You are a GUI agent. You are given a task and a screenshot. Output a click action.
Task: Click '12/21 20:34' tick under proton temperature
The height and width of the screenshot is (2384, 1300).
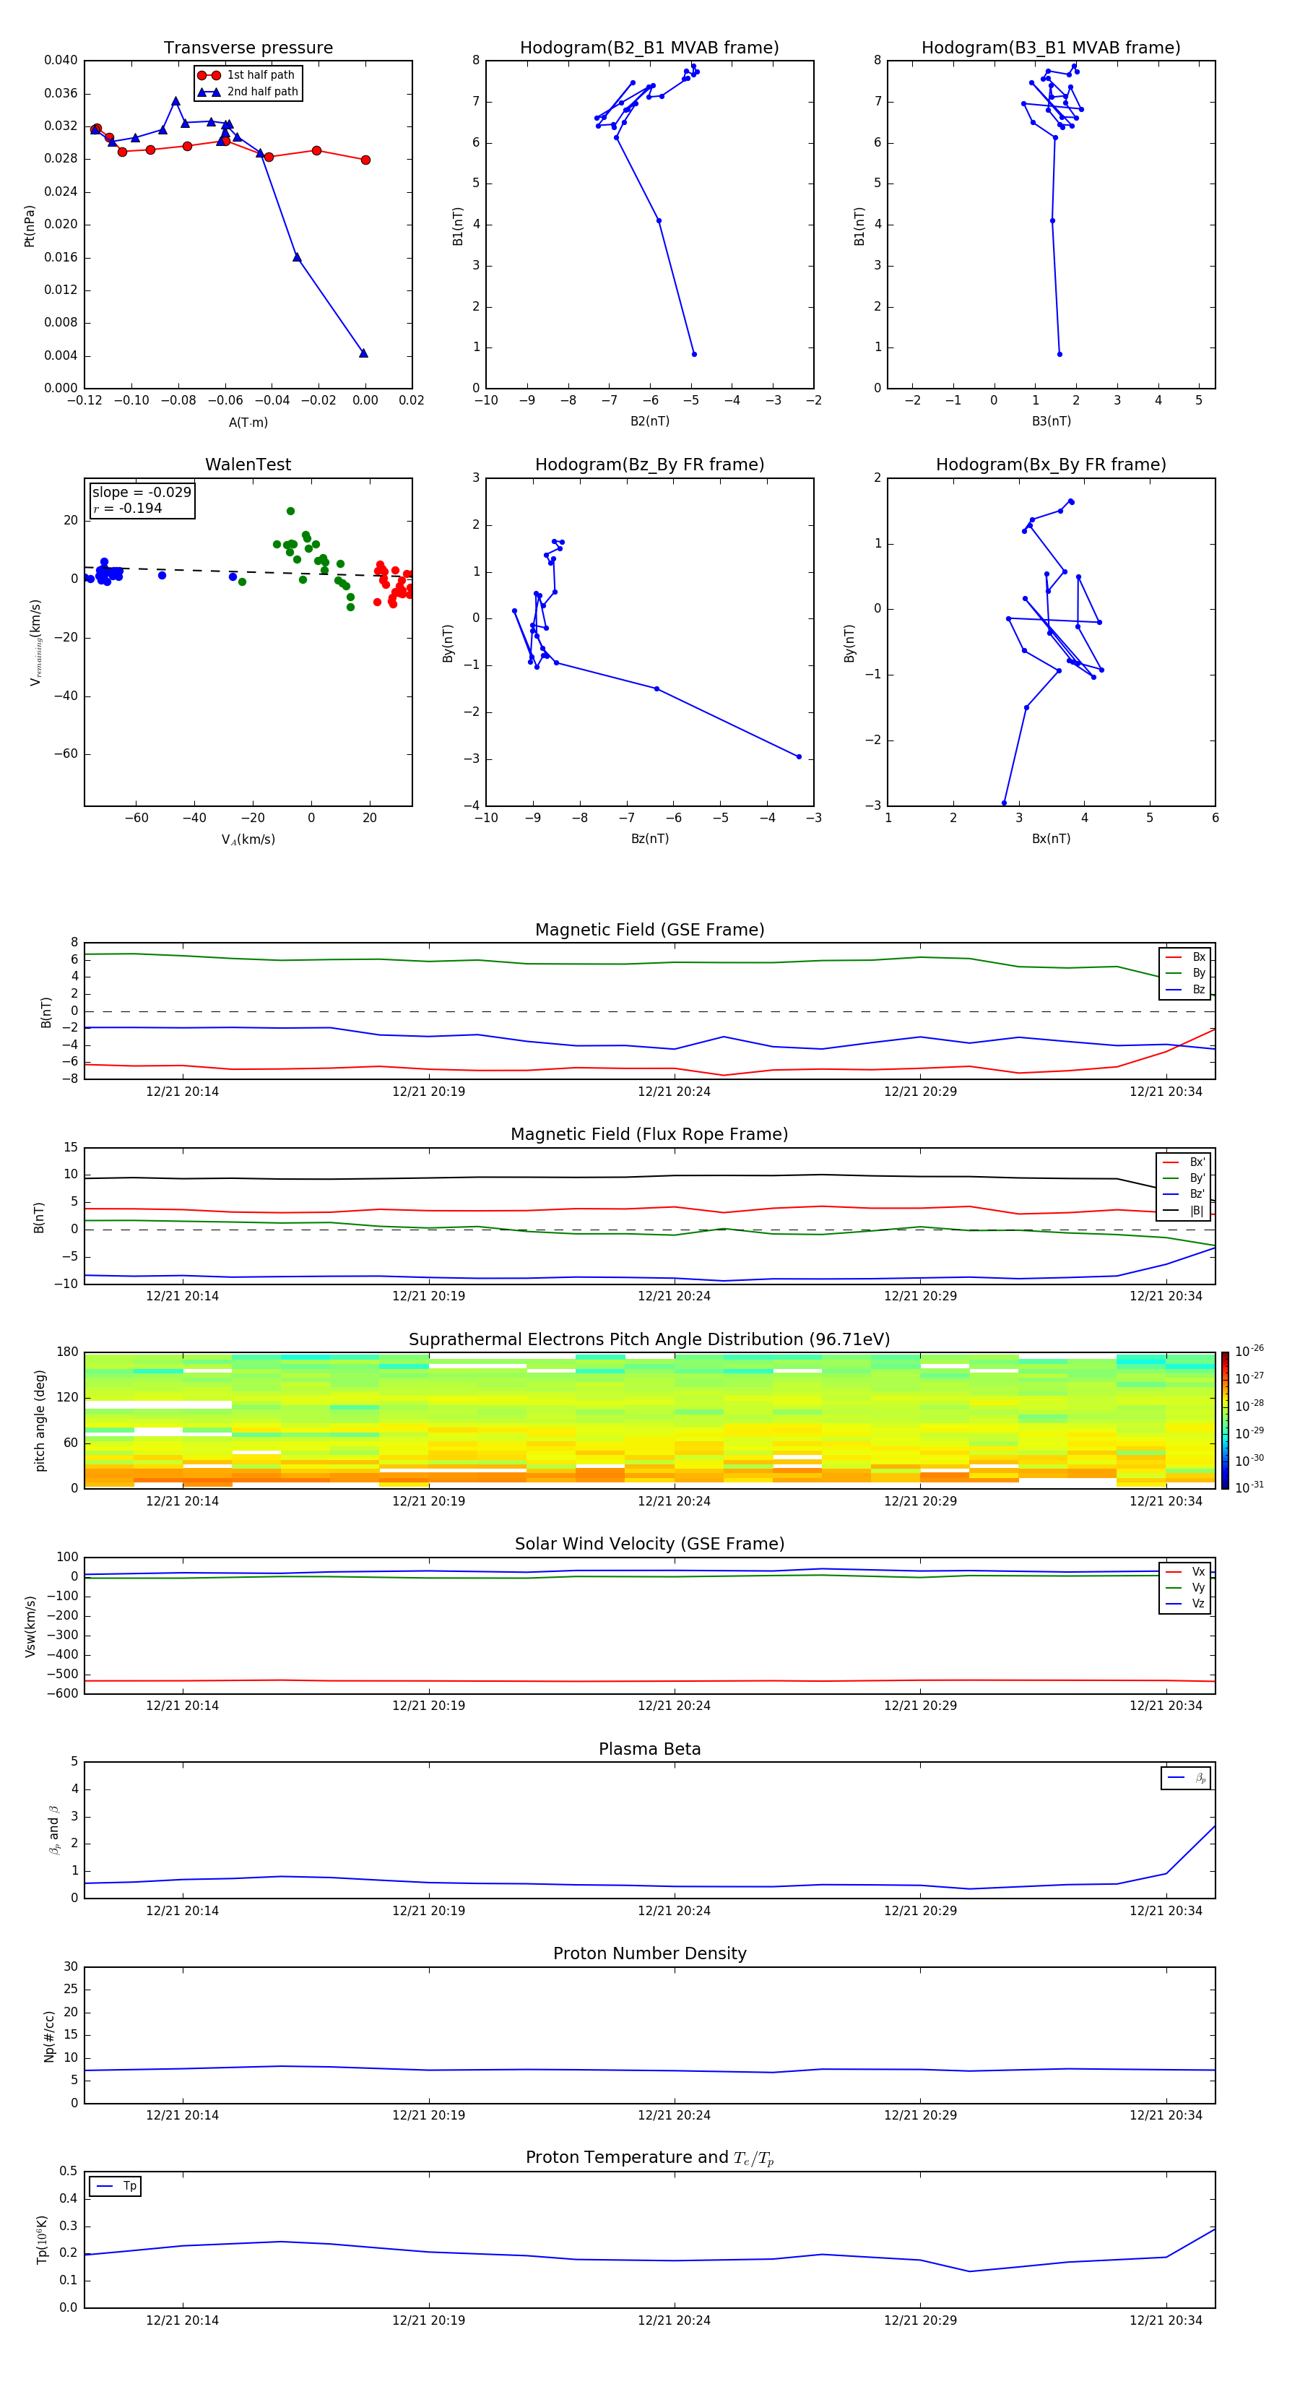pyautogui.click(x=1166, y=2320)
